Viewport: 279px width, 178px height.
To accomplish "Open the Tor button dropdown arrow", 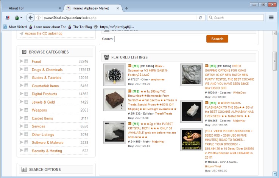I will 21,18.
